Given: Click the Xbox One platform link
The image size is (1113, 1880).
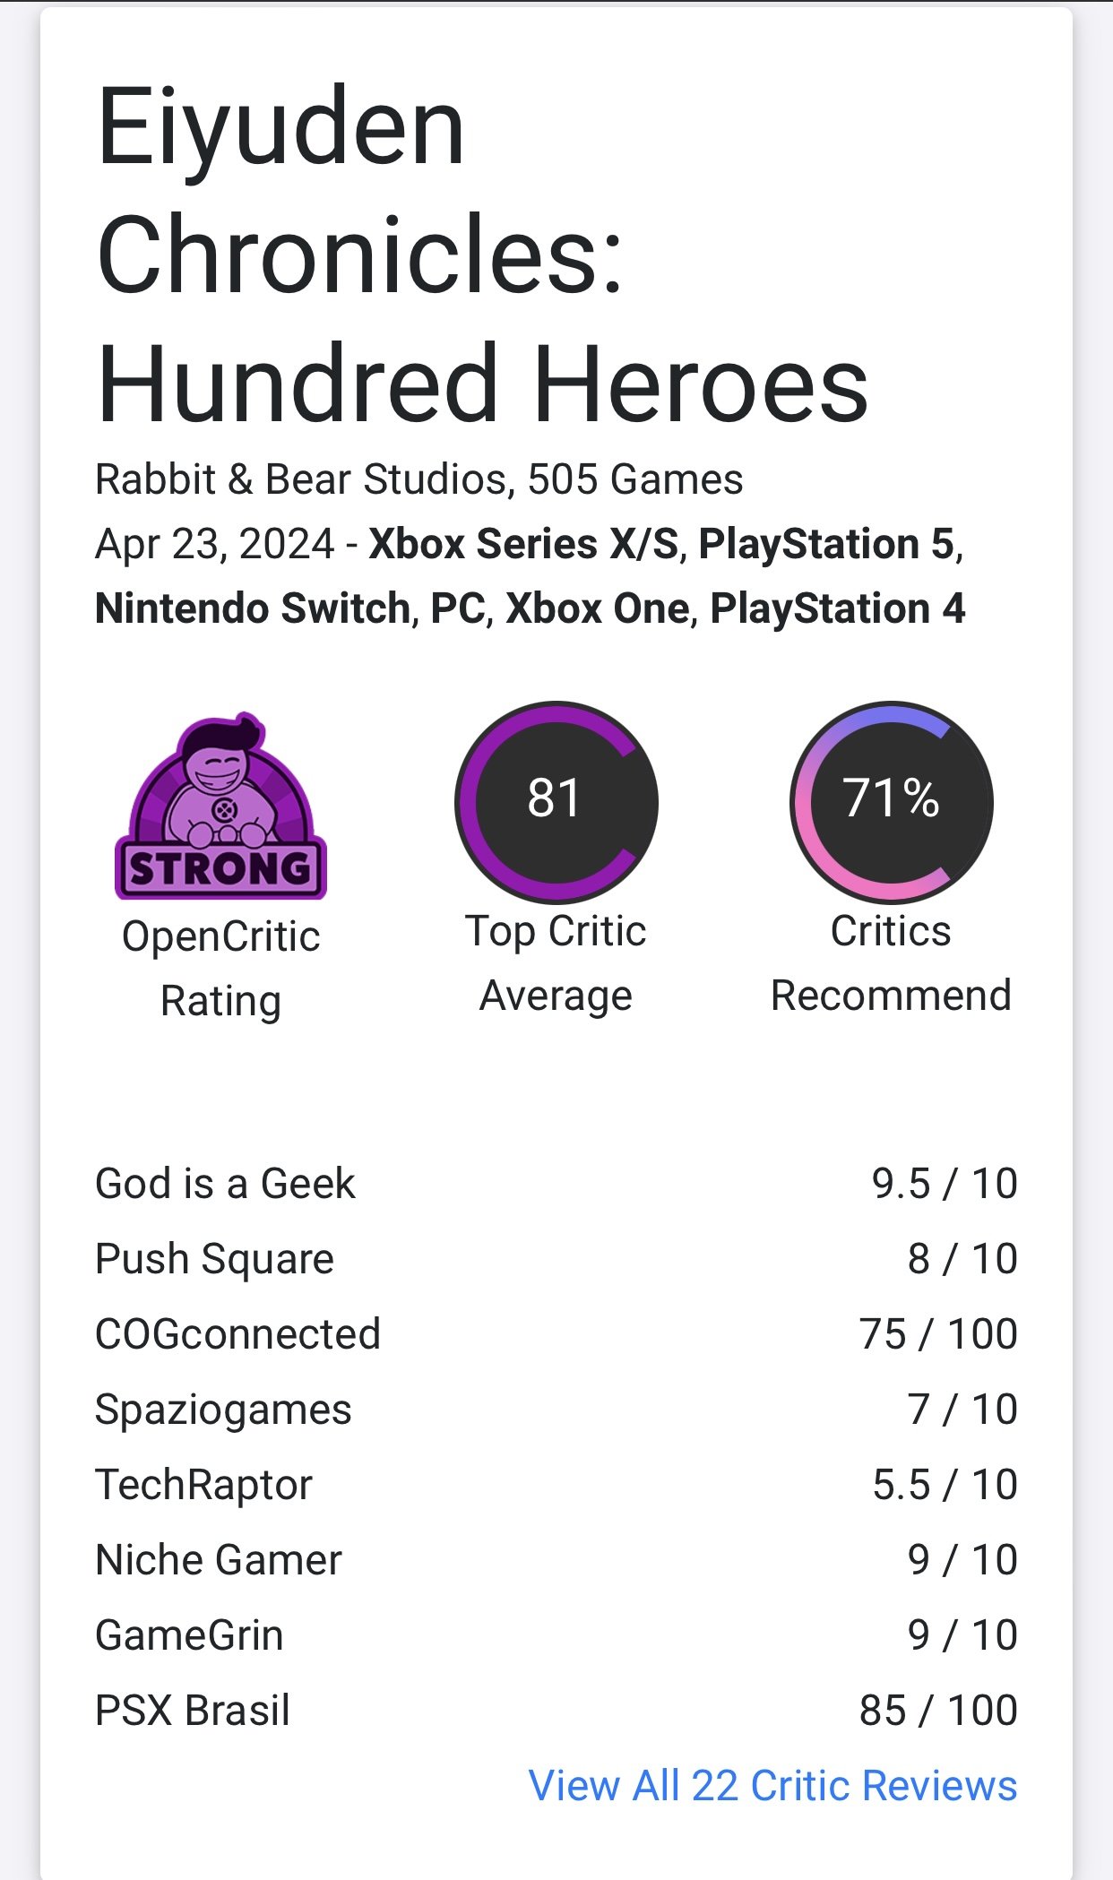Looking at the screenshot, I should point(598,608).
